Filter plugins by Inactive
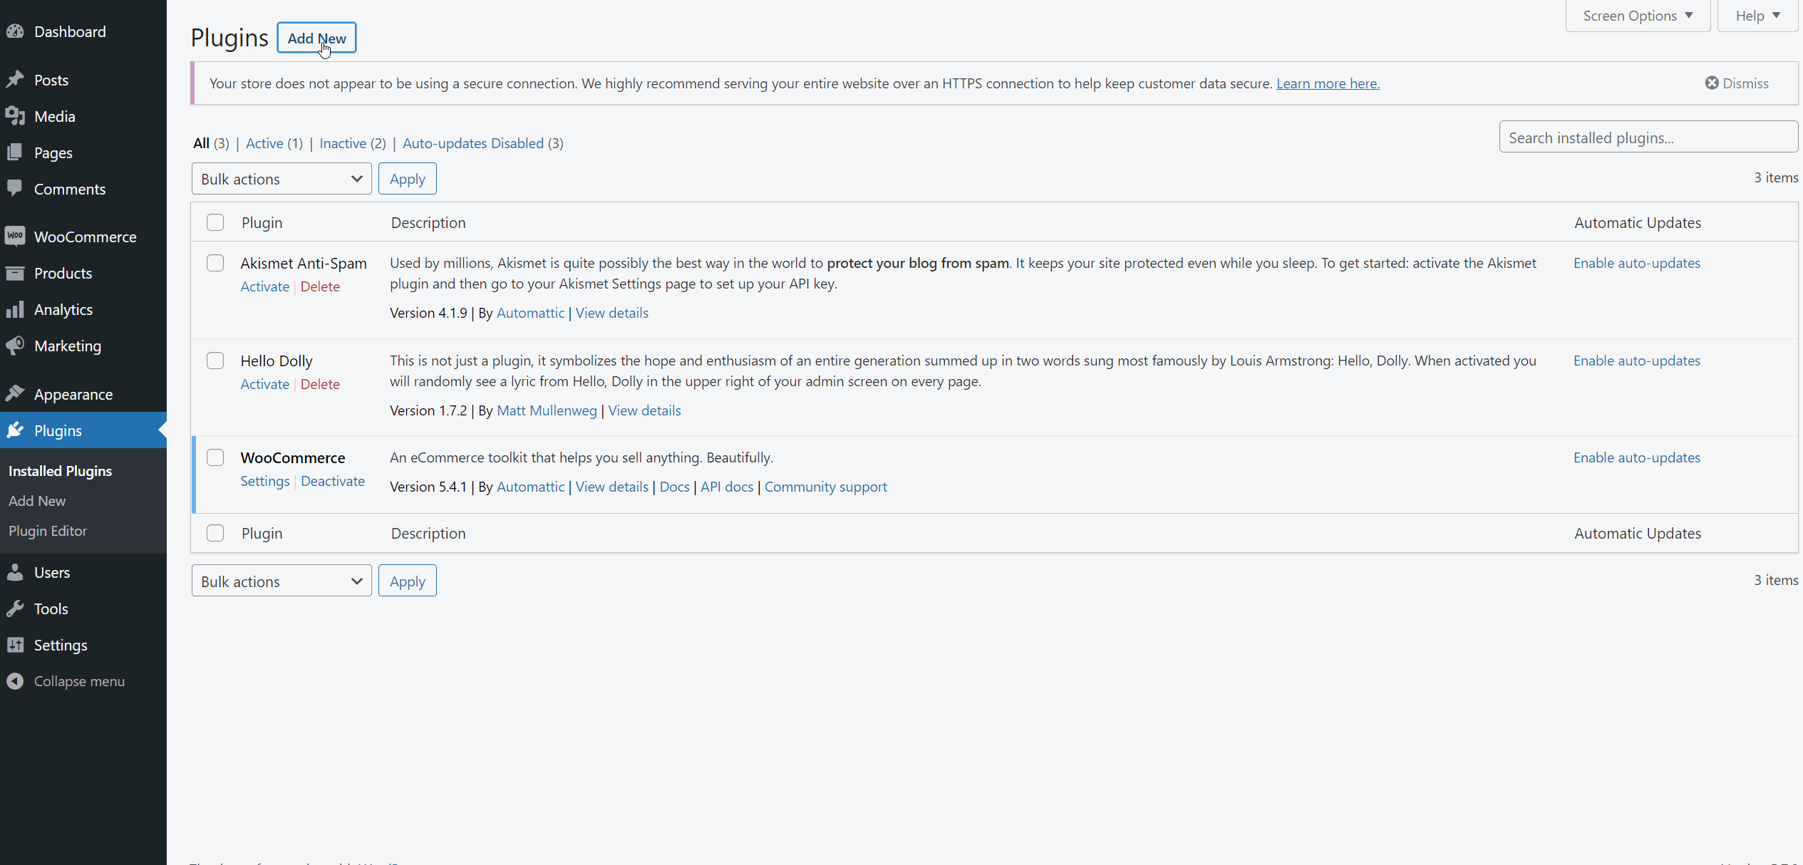The height and width of the screenshot is (865, 1803). point(343,143)
